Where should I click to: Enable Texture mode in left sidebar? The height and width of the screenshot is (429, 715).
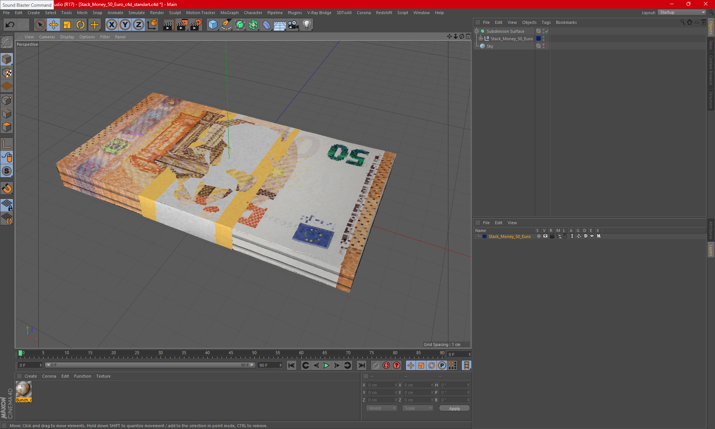point(7,73)
